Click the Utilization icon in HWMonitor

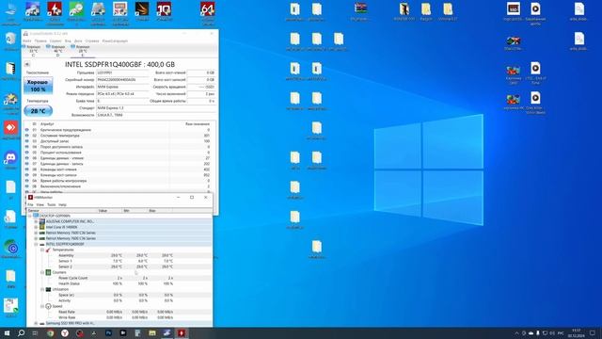48,289
